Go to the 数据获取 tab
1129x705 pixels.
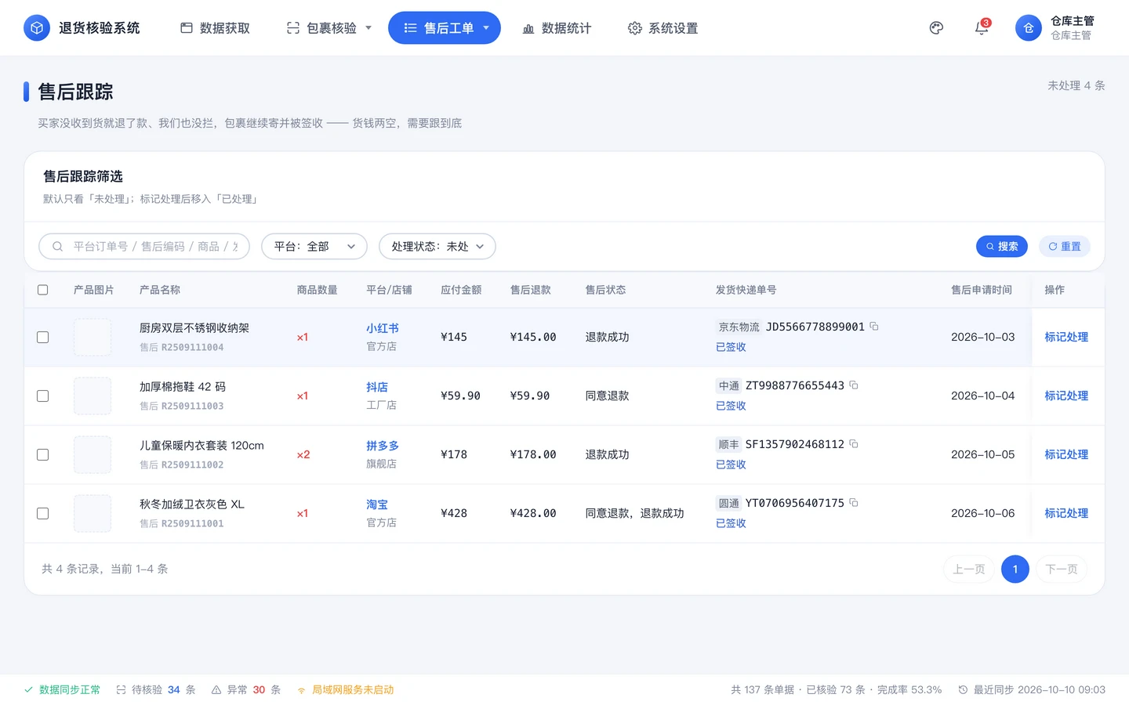(x=216, y=28)
